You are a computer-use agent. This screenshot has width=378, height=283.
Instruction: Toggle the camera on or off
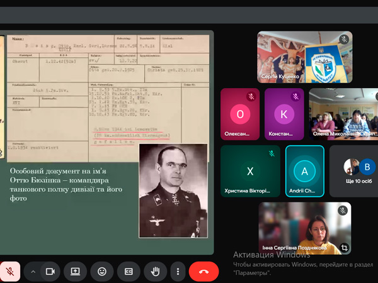(x=50, y=272)
